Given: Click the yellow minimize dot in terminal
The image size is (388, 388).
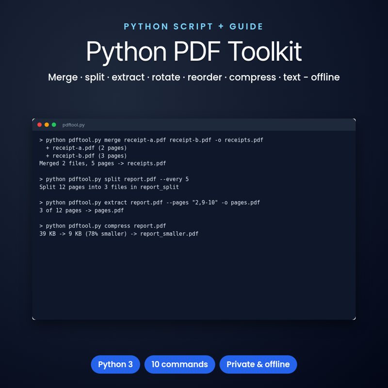Looking at the screenshot, I should coord(47,125).
